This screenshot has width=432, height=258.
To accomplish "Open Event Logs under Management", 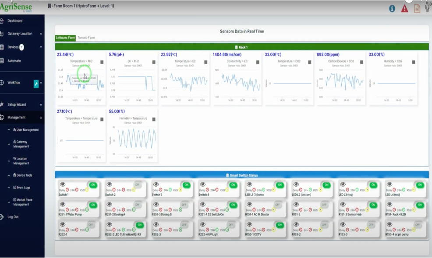I will tap(23, 188).
